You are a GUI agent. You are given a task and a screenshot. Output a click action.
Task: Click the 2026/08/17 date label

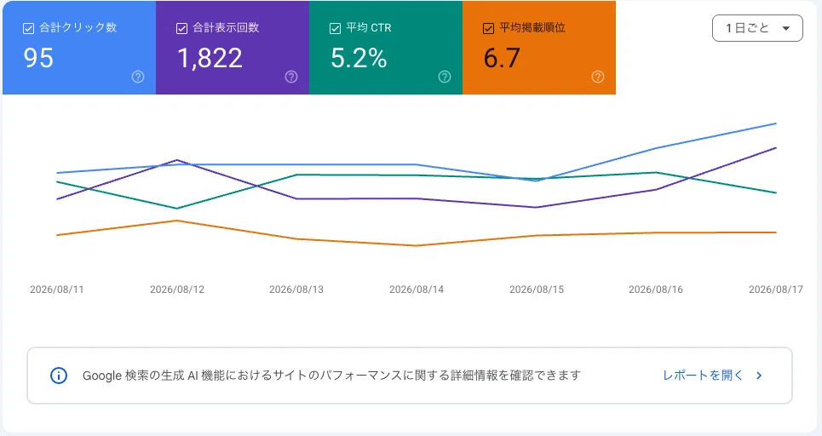click(x=776, y=290)
